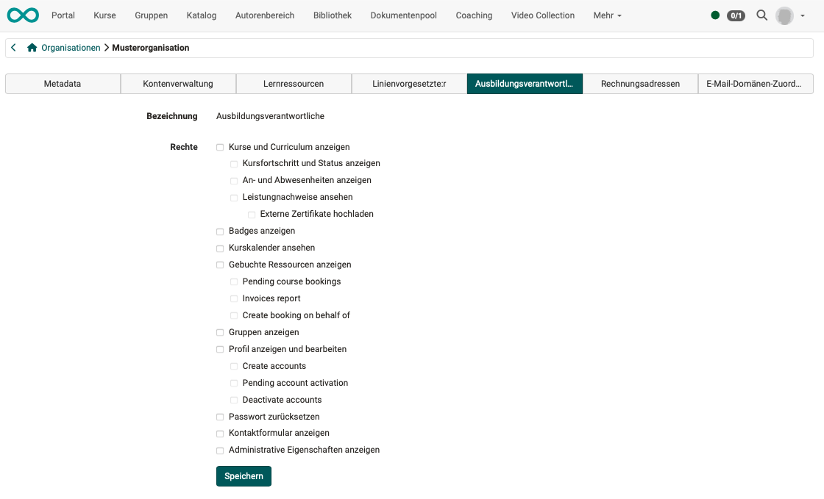Screen dimensions: 824x499
Task: Enable Externe Zertifikate hochladen
Action: point(252,214)
